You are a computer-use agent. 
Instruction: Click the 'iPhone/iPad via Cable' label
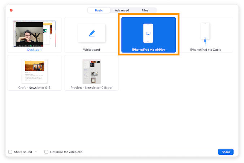click(x=205, y=50)
